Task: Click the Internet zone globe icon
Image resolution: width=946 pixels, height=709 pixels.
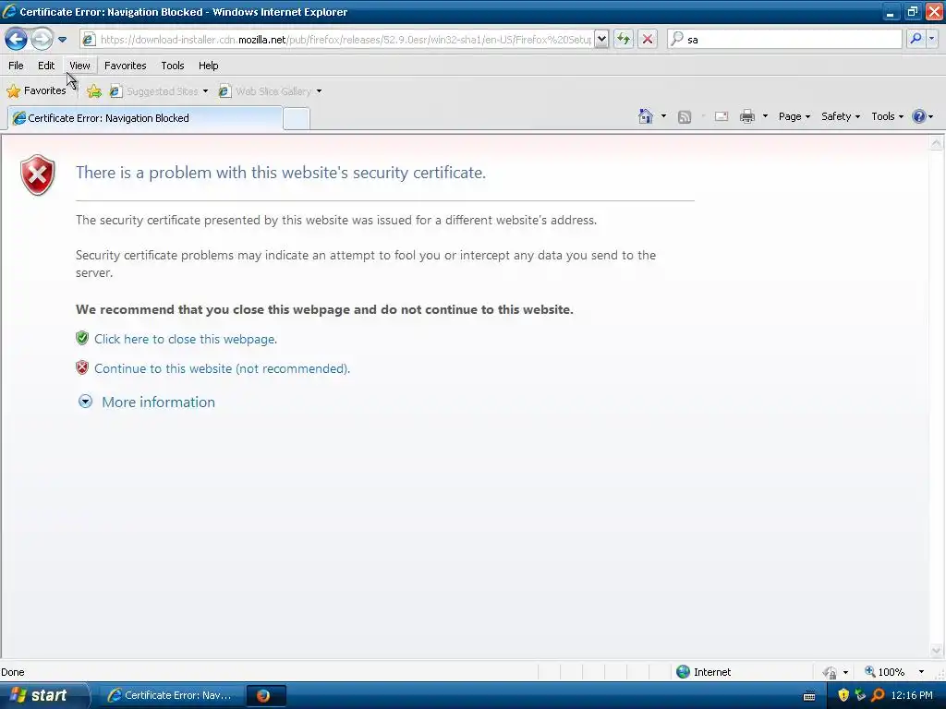Action: click(x=683, y=672)
